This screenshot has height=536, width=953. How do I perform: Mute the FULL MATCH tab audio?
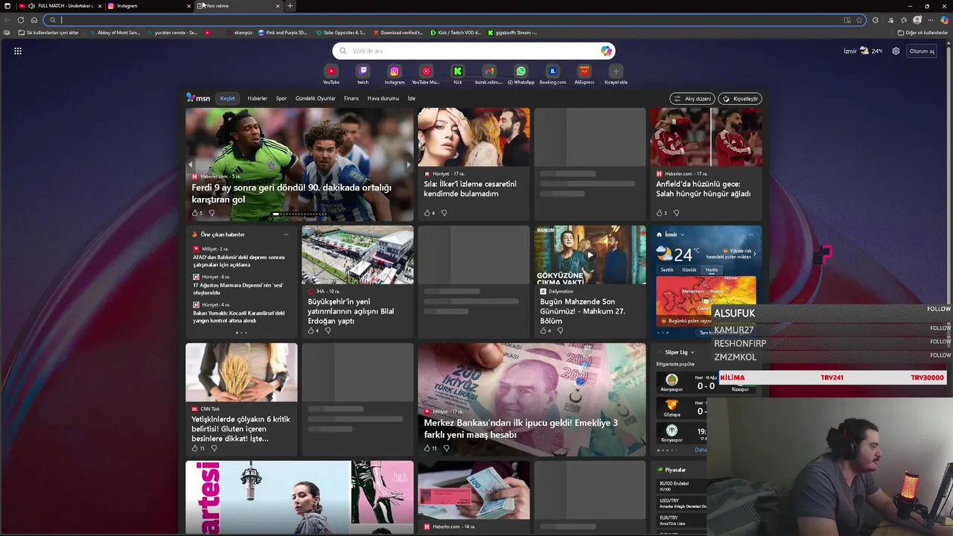(31, 6)
